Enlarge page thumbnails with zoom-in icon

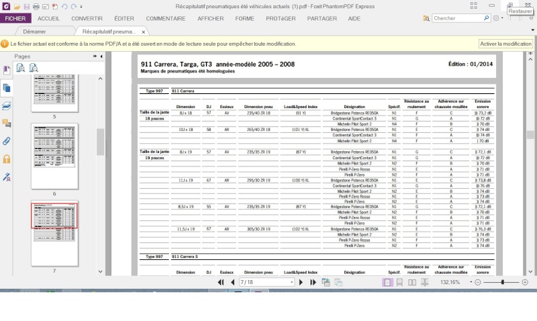click(21, 67)
